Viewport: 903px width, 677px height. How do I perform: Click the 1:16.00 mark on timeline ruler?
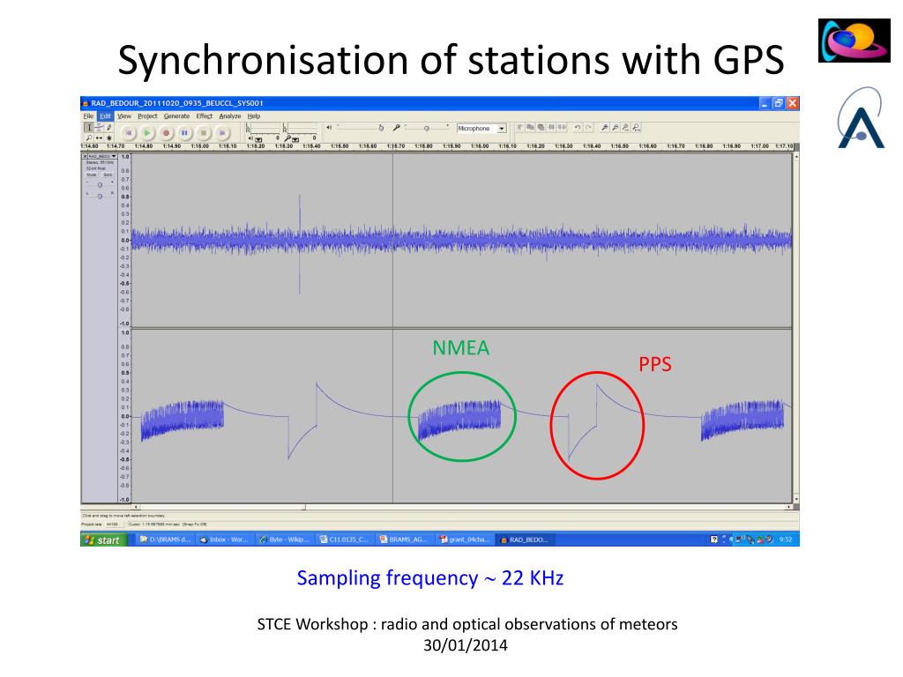point(480,146)
